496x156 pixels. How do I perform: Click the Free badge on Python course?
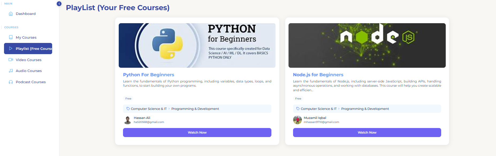pos(128,99)
